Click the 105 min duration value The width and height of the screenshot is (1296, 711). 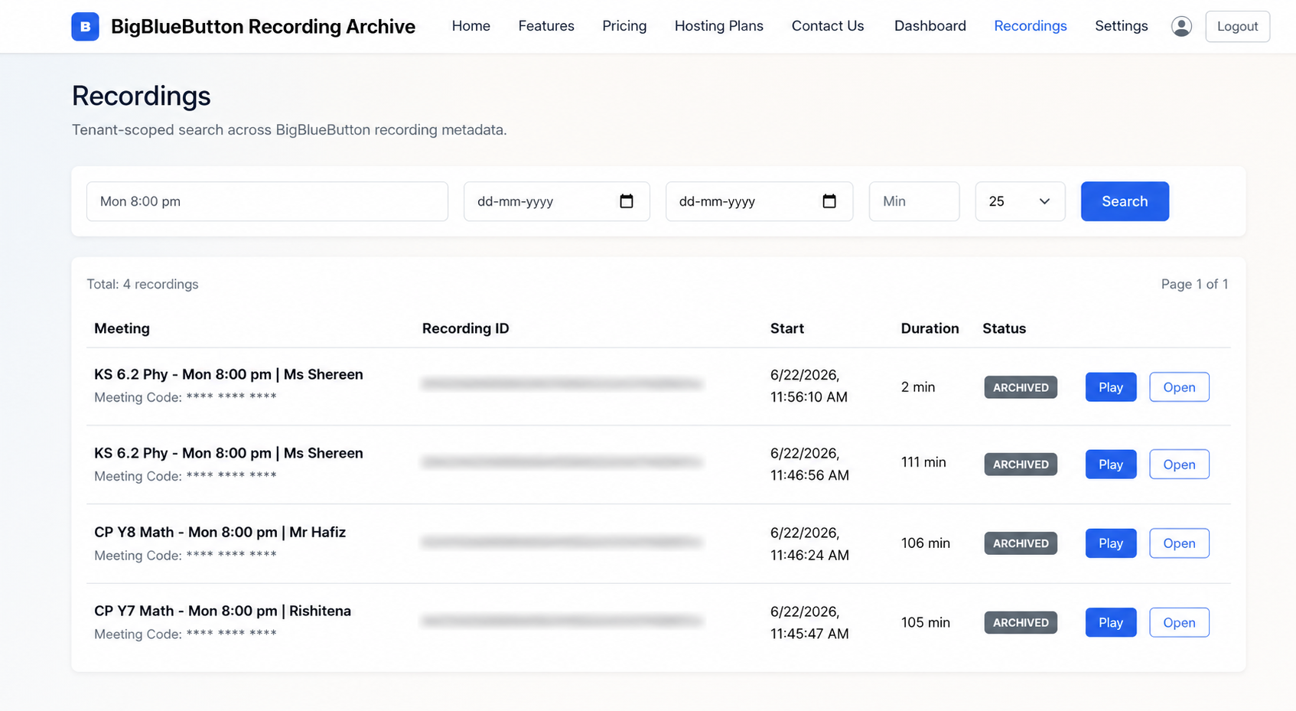click(x=926, y=623)
